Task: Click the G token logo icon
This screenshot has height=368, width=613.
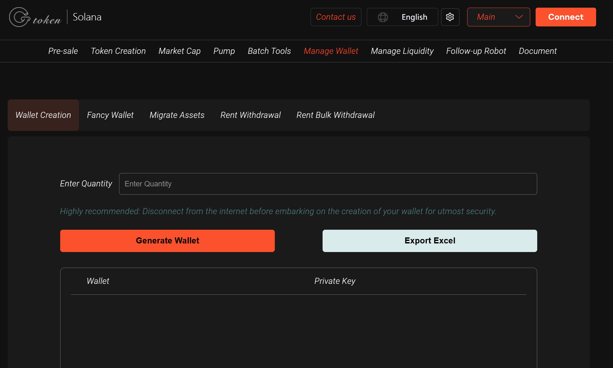Action: coord(20,17)
